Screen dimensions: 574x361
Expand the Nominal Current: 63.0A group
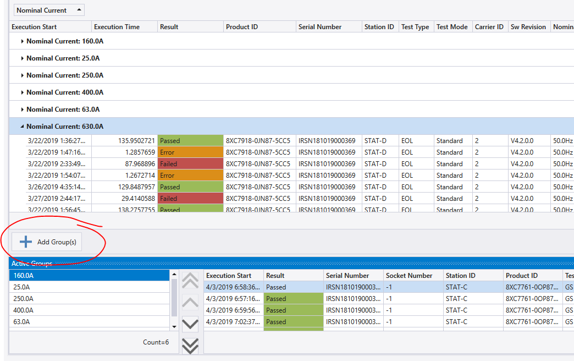coord(23,110)
